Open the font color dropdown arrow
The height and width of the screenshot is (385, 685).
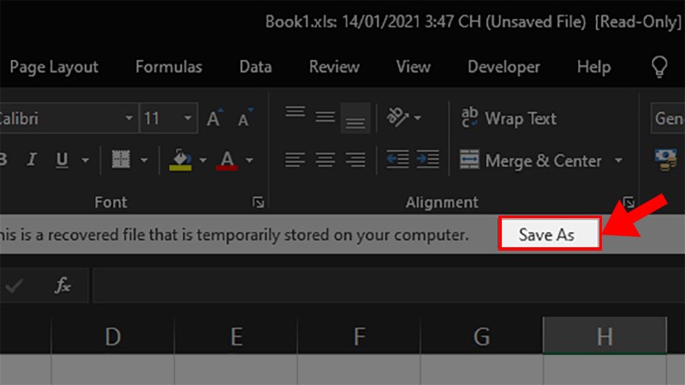click(x=249, y=160)
